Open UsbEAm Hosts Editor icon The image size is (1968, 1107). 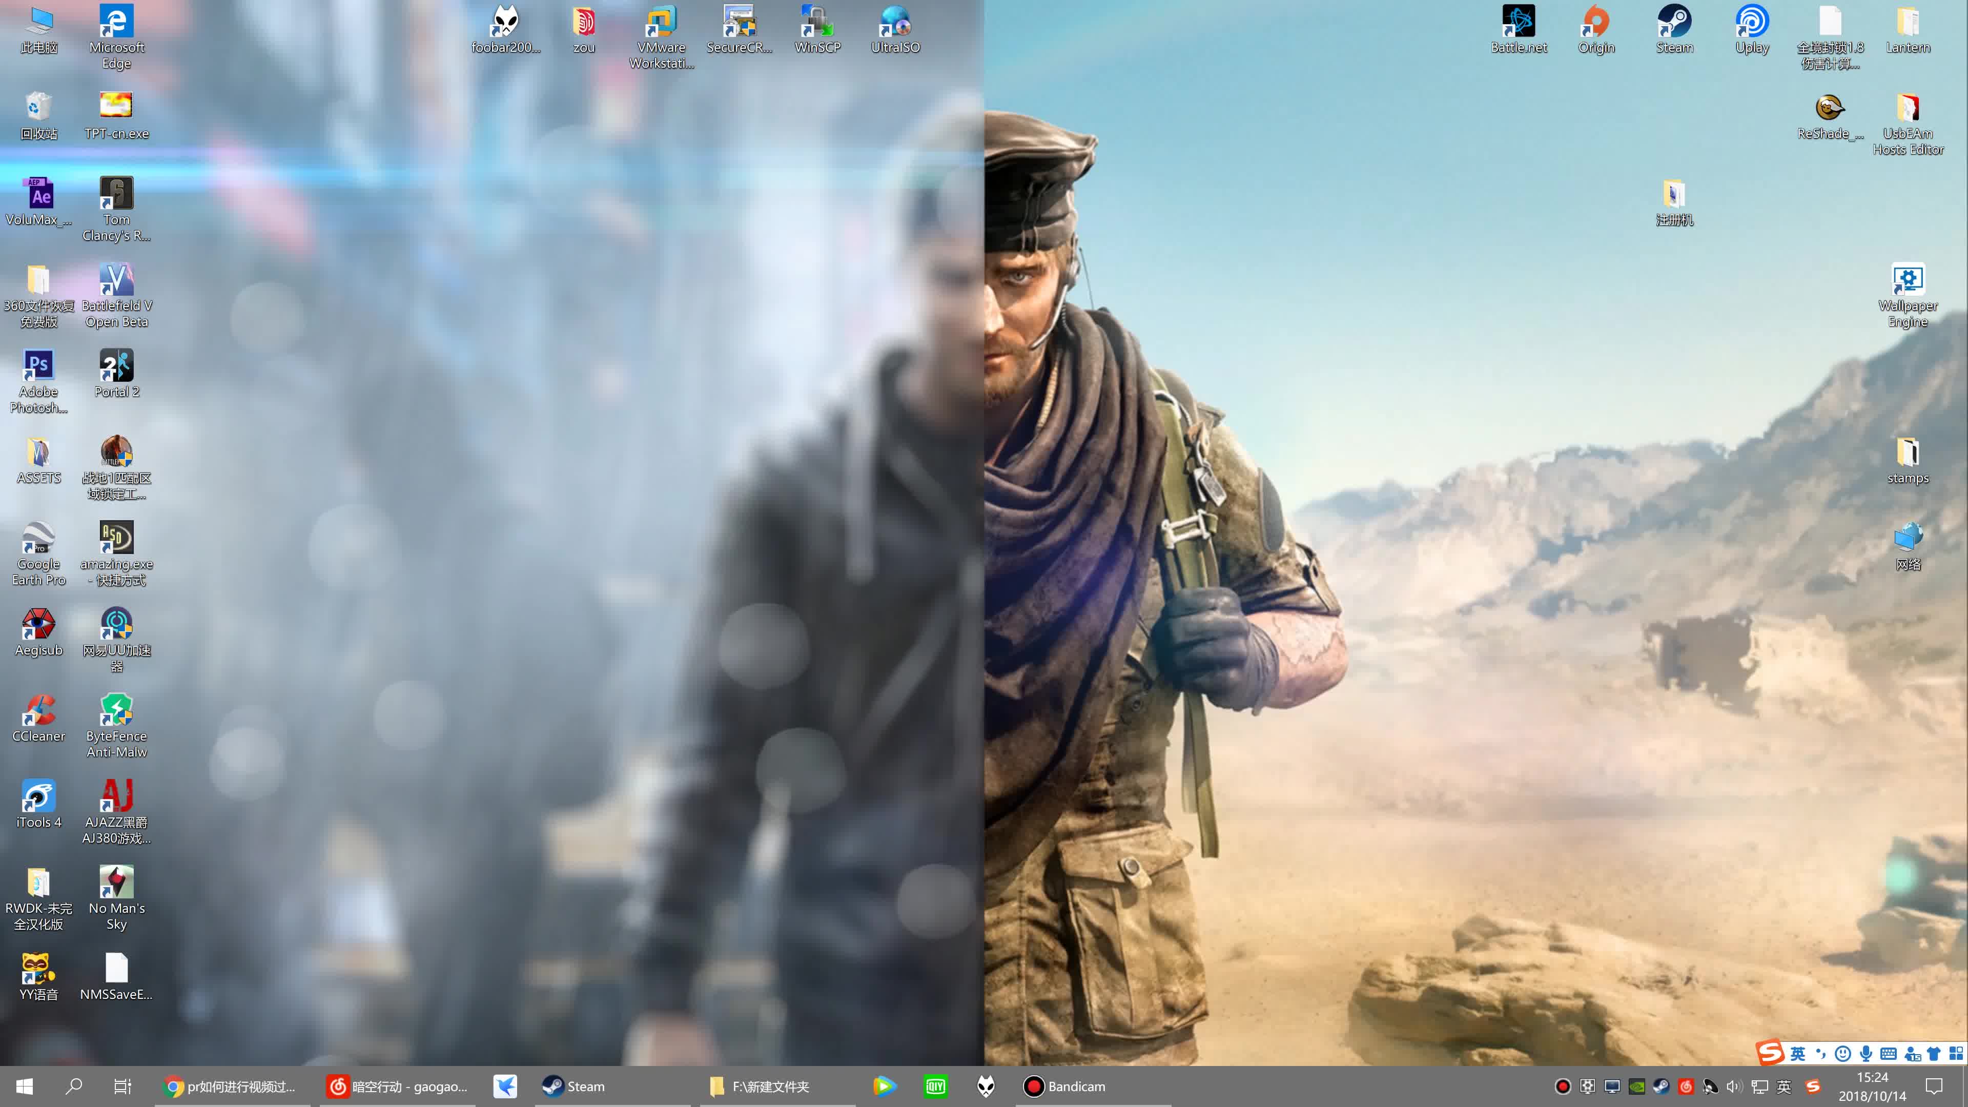(x=1908, y=123)
